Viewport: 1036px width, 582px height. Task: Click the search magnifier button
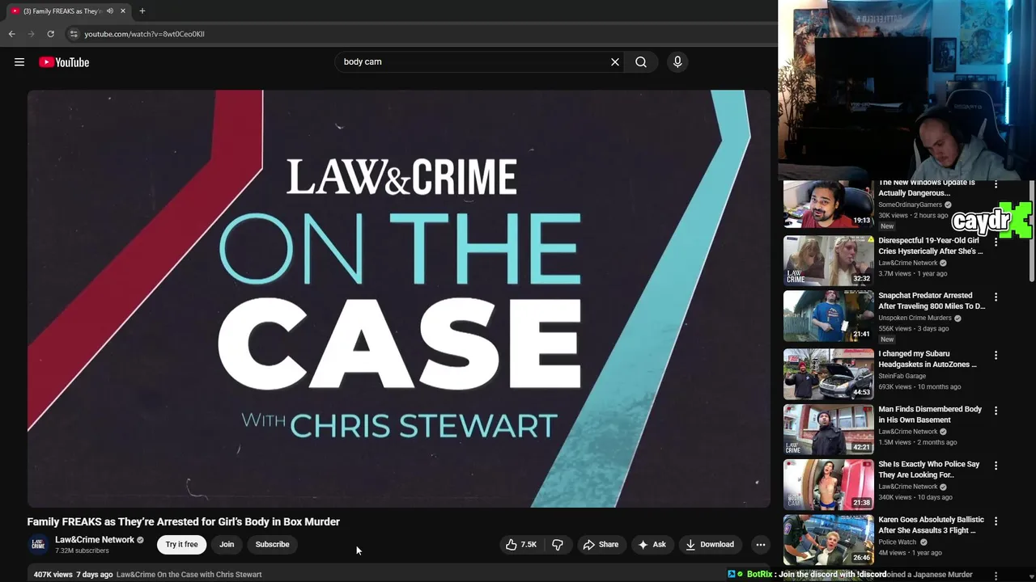point(641,61)
